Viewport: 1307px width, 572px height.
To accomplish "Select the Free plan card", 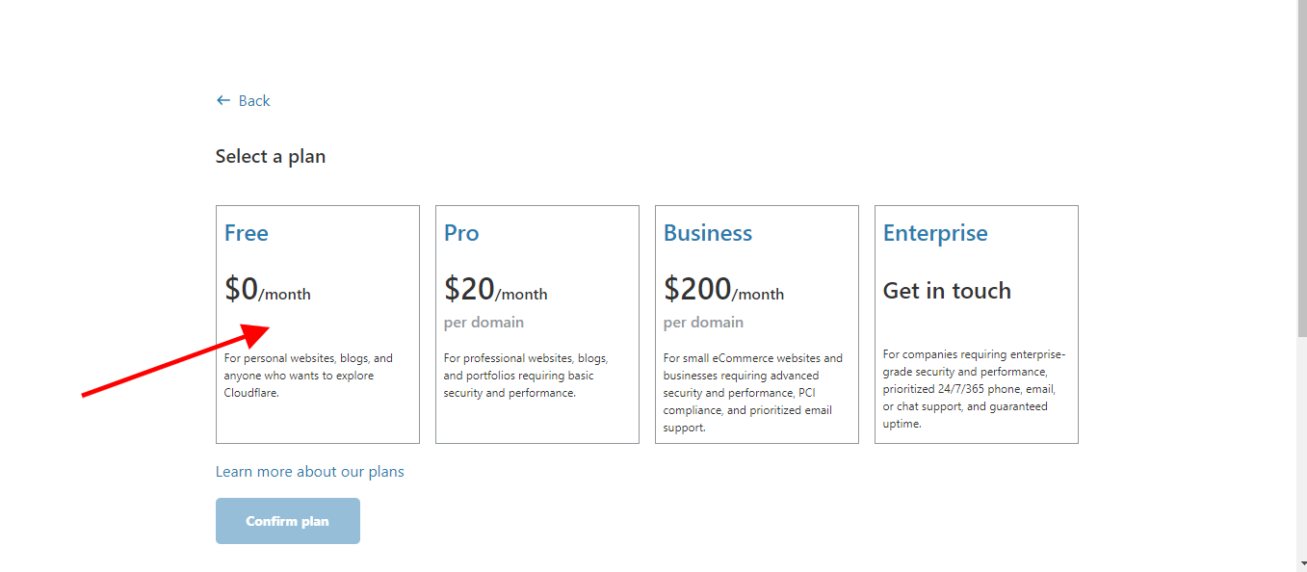I will pos(317,324).
